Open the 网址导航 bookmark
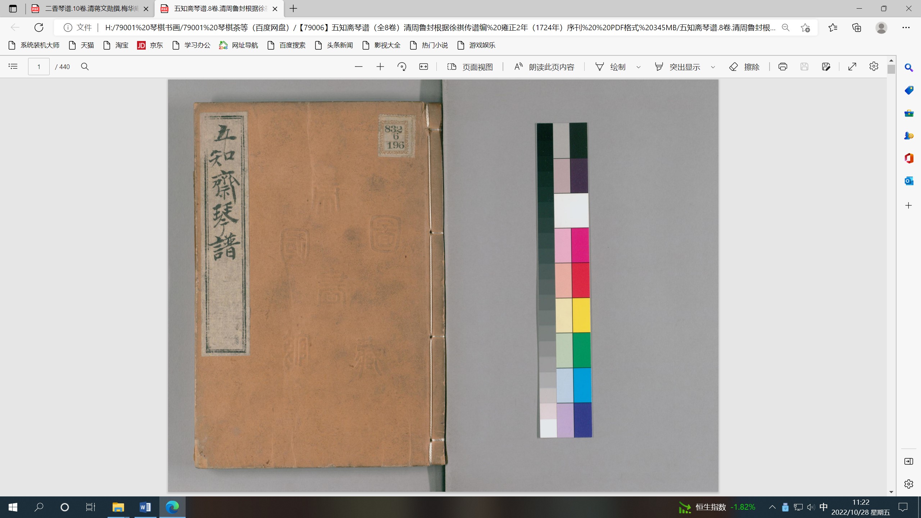Image resolution: width=921 pixels, height=518 pixels. [239, 45]
